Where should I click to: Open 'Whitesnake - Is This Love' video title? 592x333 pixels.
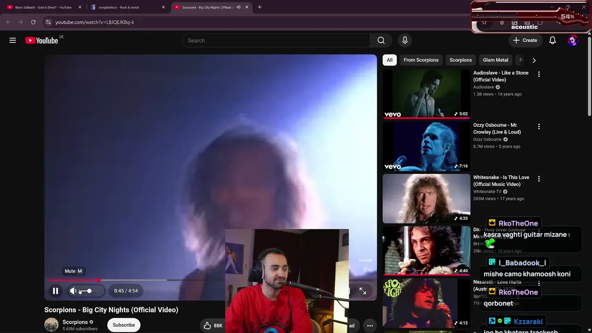click(501, 181)
